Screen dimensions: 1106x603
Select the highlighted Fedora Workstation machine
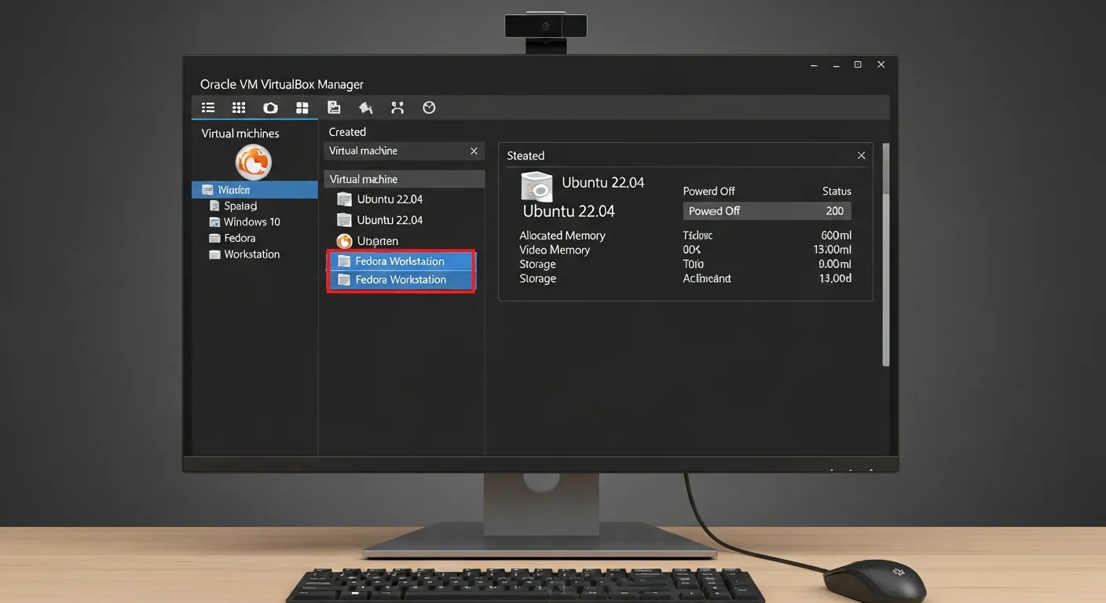(x=401, y=261)
